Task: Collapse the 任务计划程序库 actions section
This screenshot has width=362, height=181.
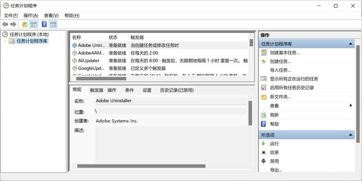Action: pyautogui.click(x=350, y=44)
